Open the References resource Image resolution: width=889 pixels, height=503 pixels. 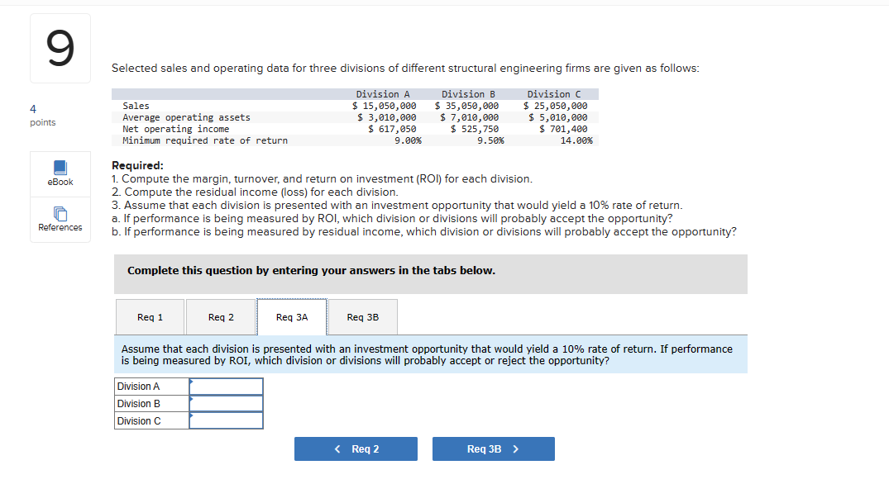60,219
